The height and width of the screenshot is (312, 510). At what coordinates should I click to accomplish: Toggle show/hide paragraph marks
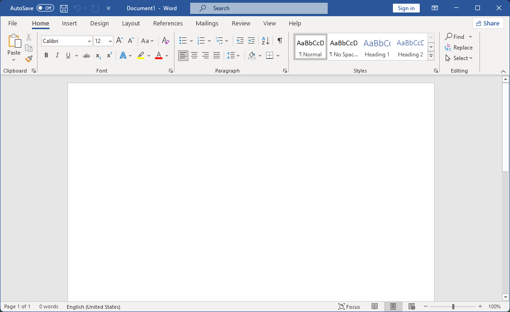click(280, 41)
